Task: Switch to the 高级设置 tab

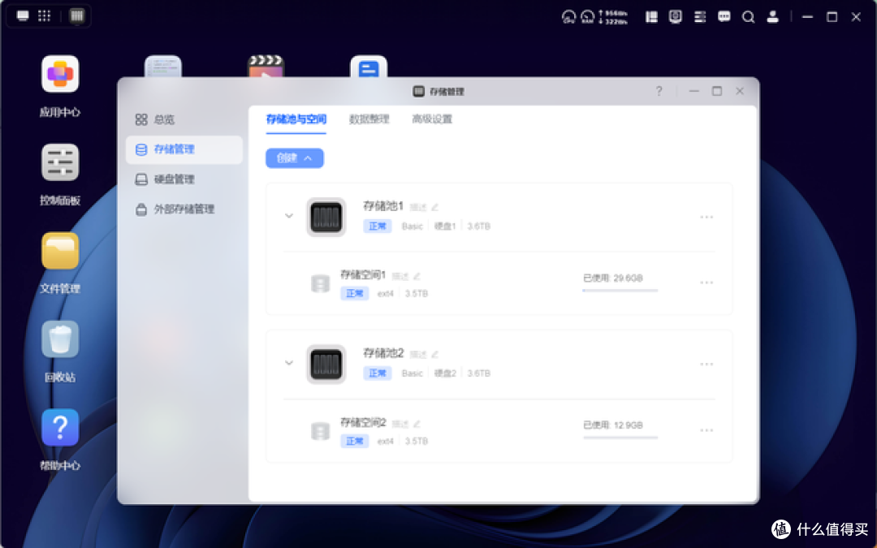Action: tap(432, 119)
